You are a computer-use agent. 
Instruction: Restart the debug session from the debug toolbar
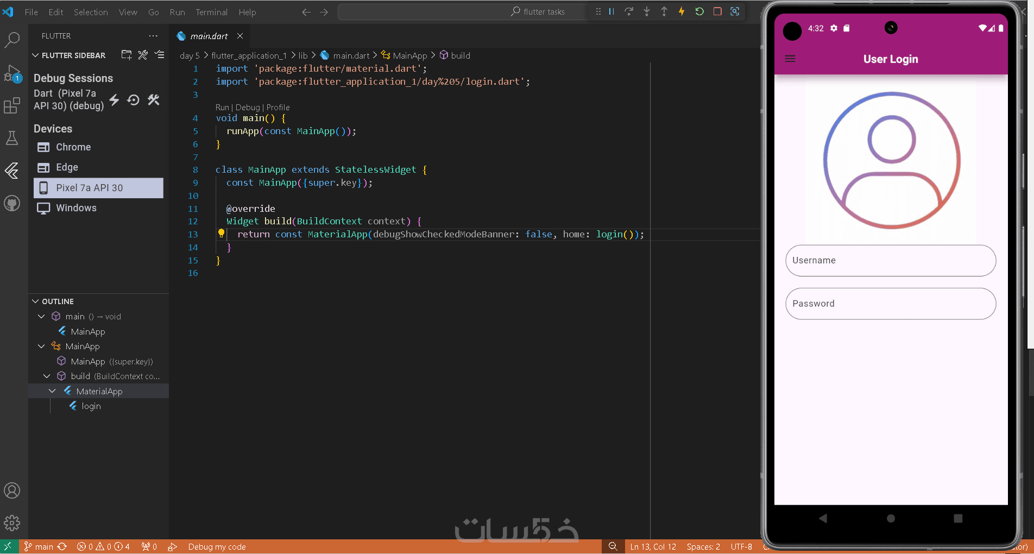pos(699,11)
